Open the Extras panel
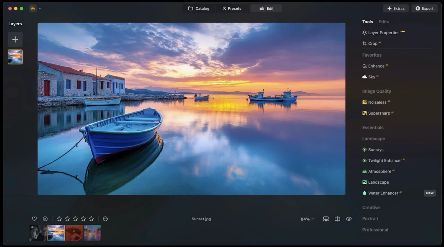Screen dimensions: 444x247 pos(396,8)
